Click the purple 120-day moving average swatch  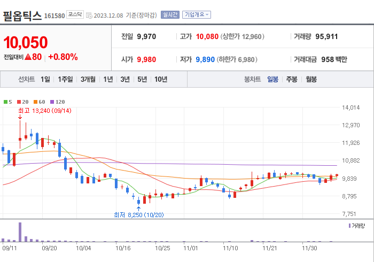click(52, 102)
